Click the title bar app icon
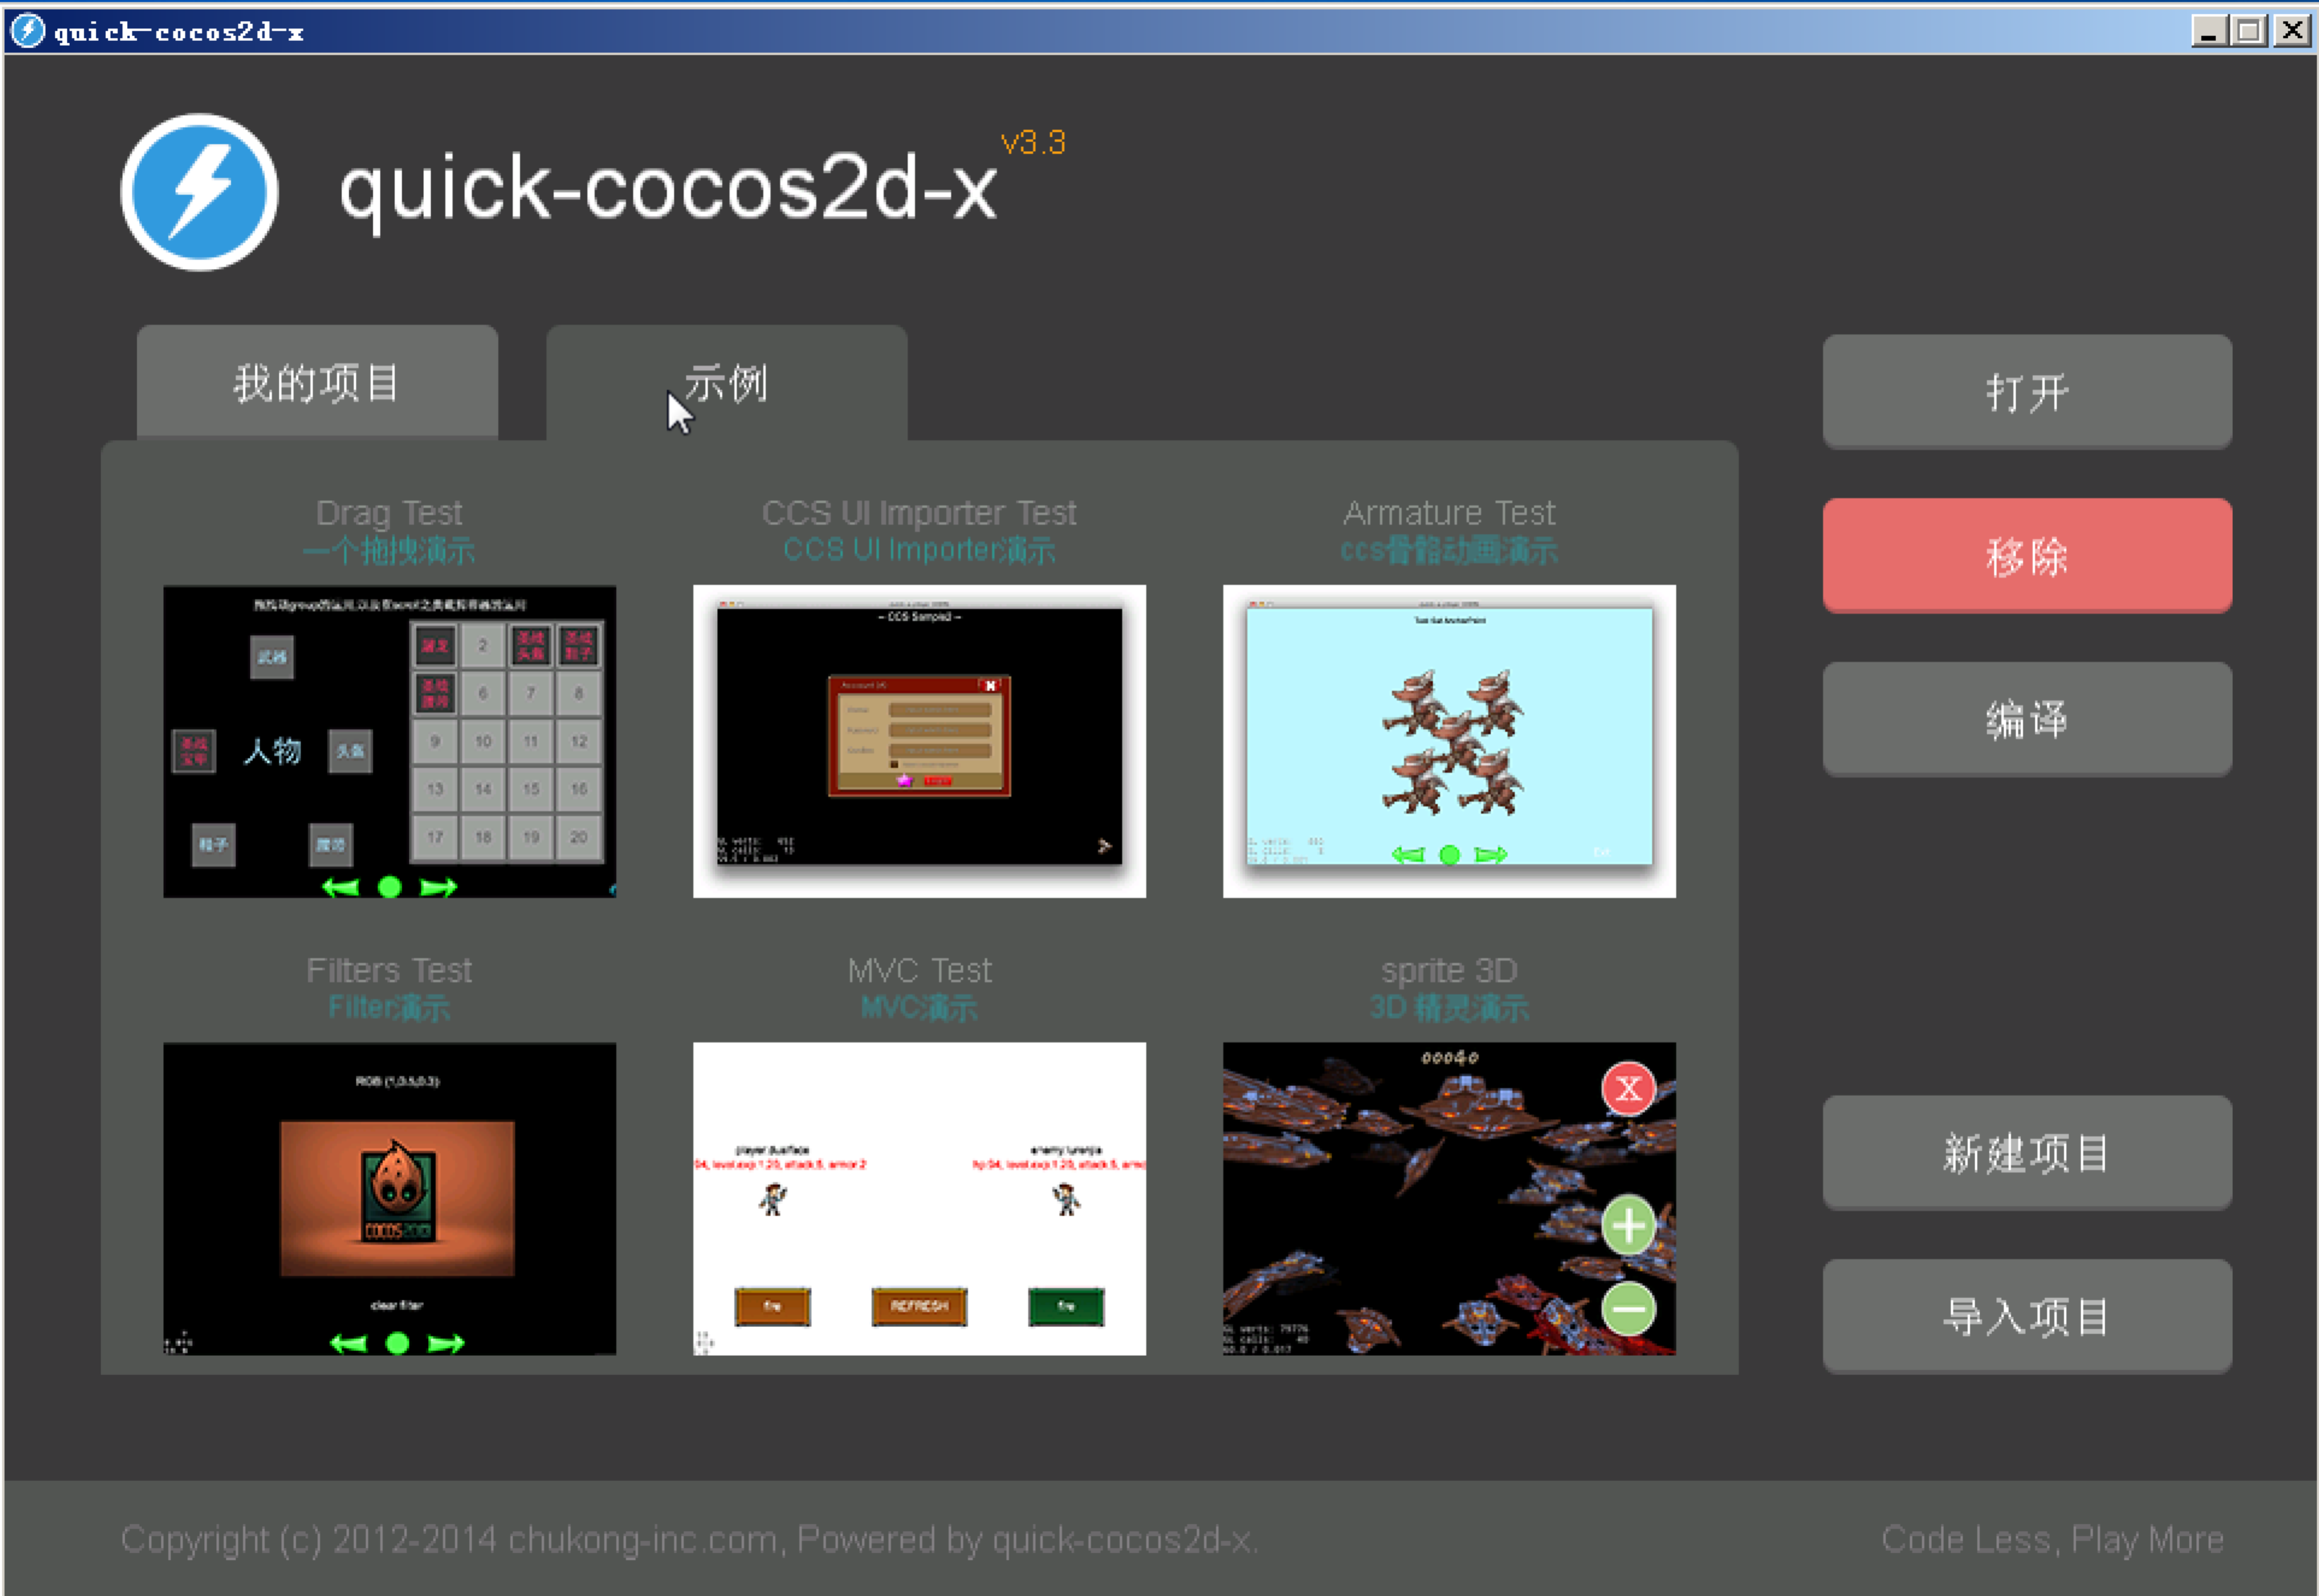Viewport: 2319px width, 1596px height. [27, 31]
